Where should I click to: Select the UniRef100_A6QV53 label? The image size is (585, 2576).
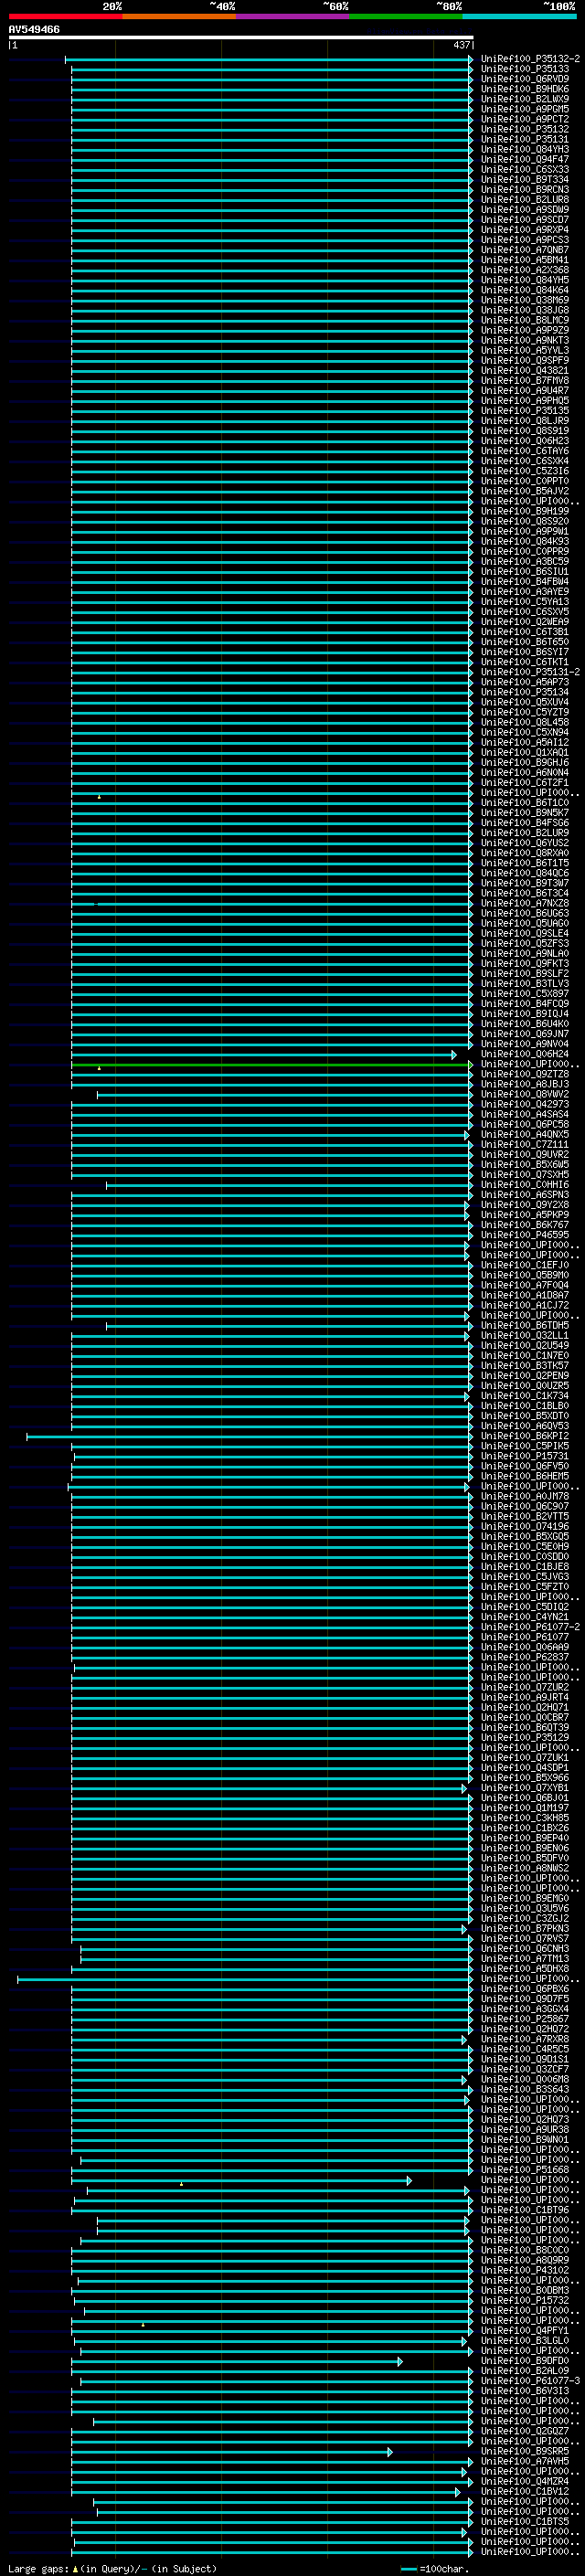(525, 1426)
